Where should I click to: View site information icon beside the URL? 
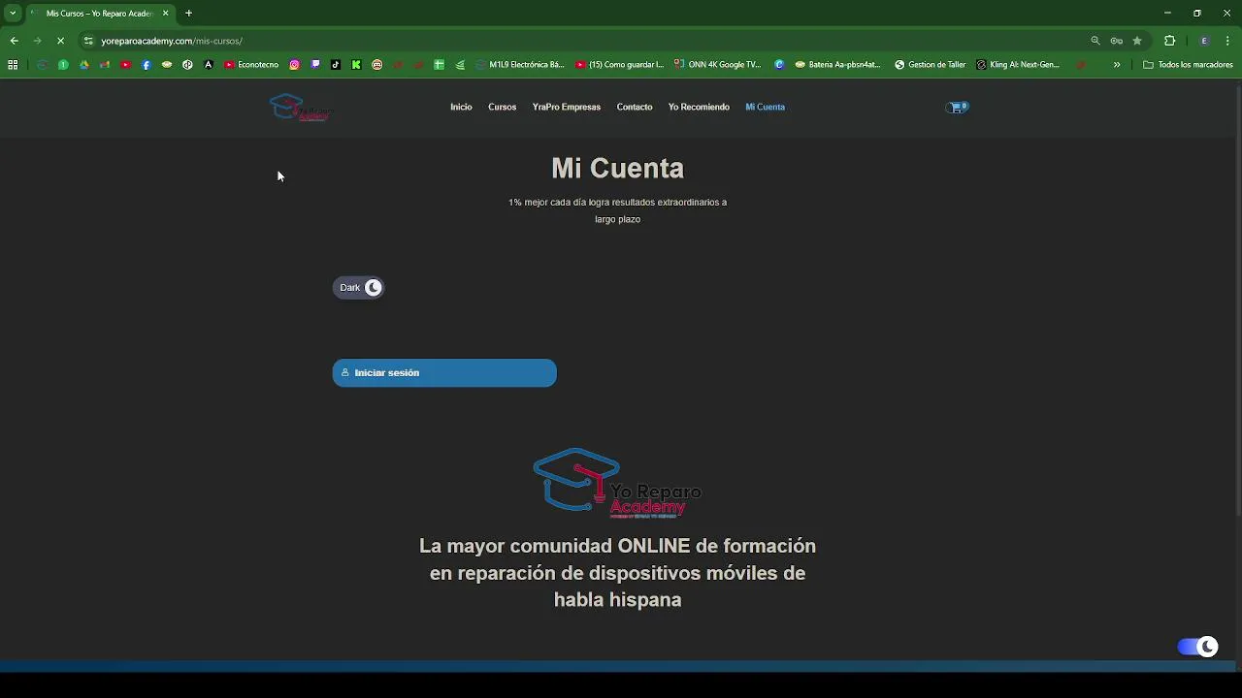pos(88,41)
